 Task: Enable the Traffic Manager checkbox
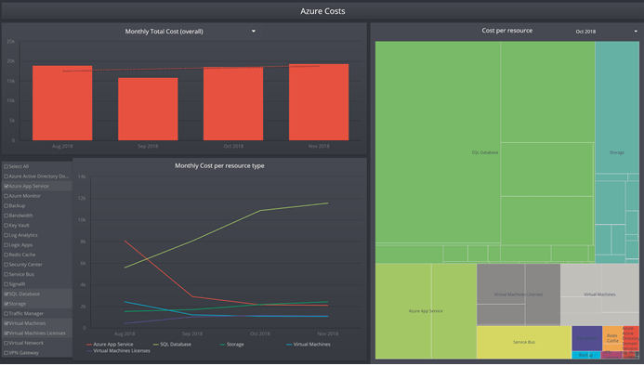tap(7, 314)
